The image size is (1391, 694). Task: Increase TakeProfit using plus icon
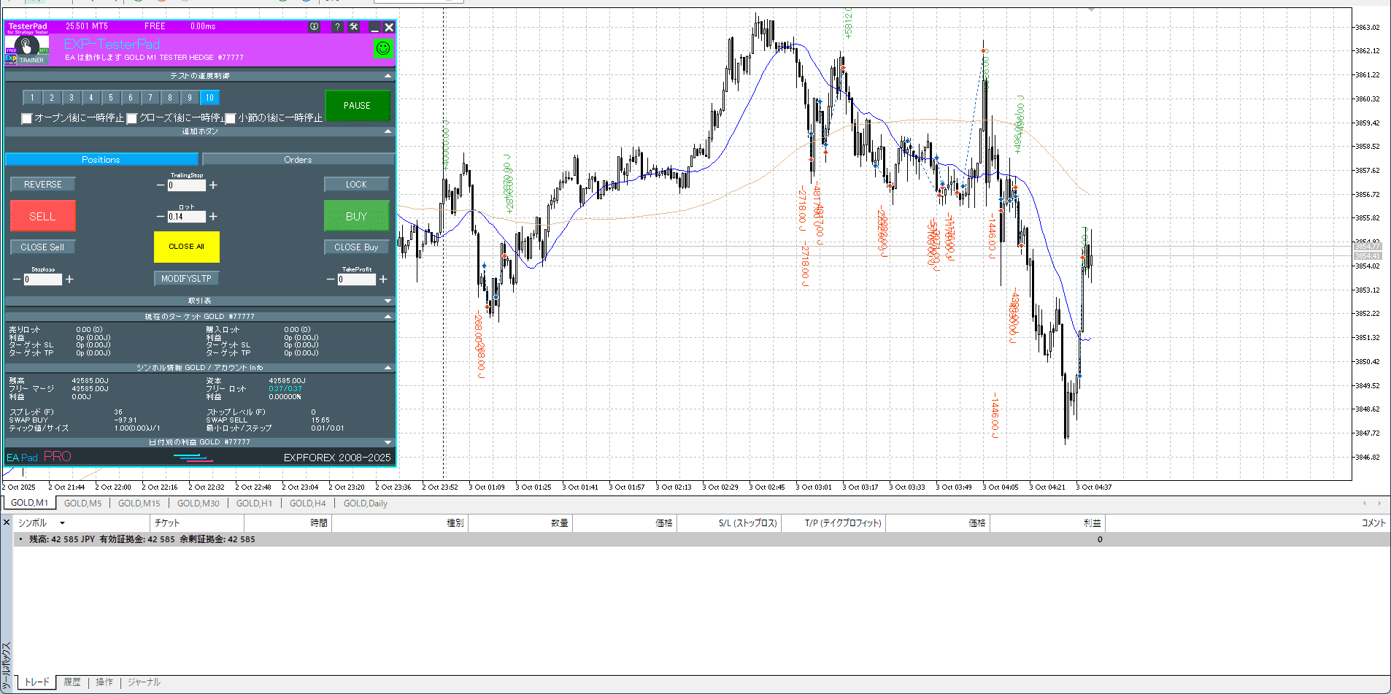point(383,279)
